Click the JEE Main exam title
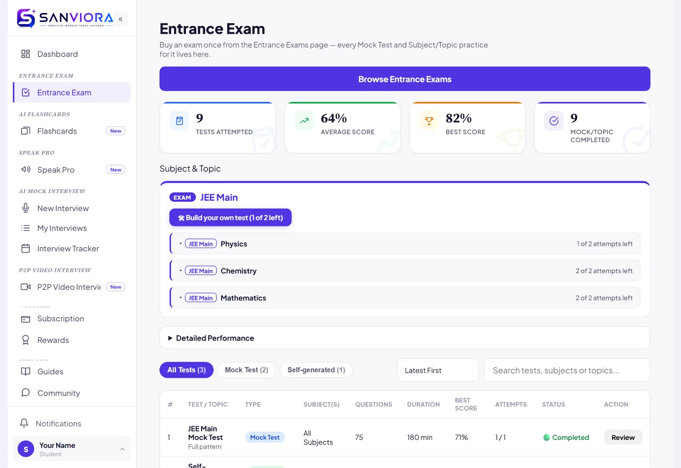This screenshot has width=681, height=468. [x=219, y=197]
